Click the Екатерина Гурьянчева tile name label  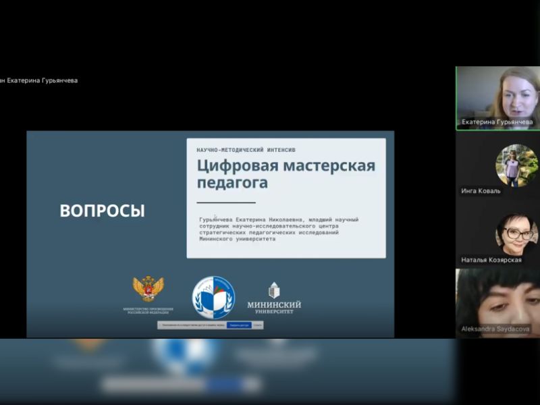click(x=497, y=122)
